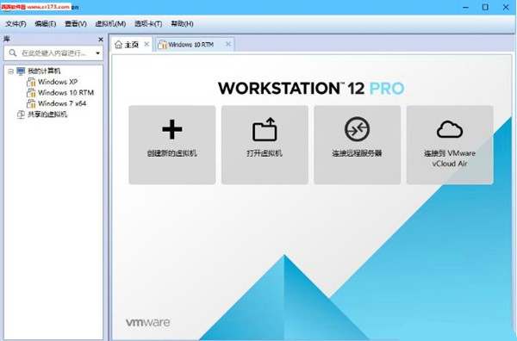Minimize the VMware Workstation window
The image size is (517, 341).
coord(465,7)
